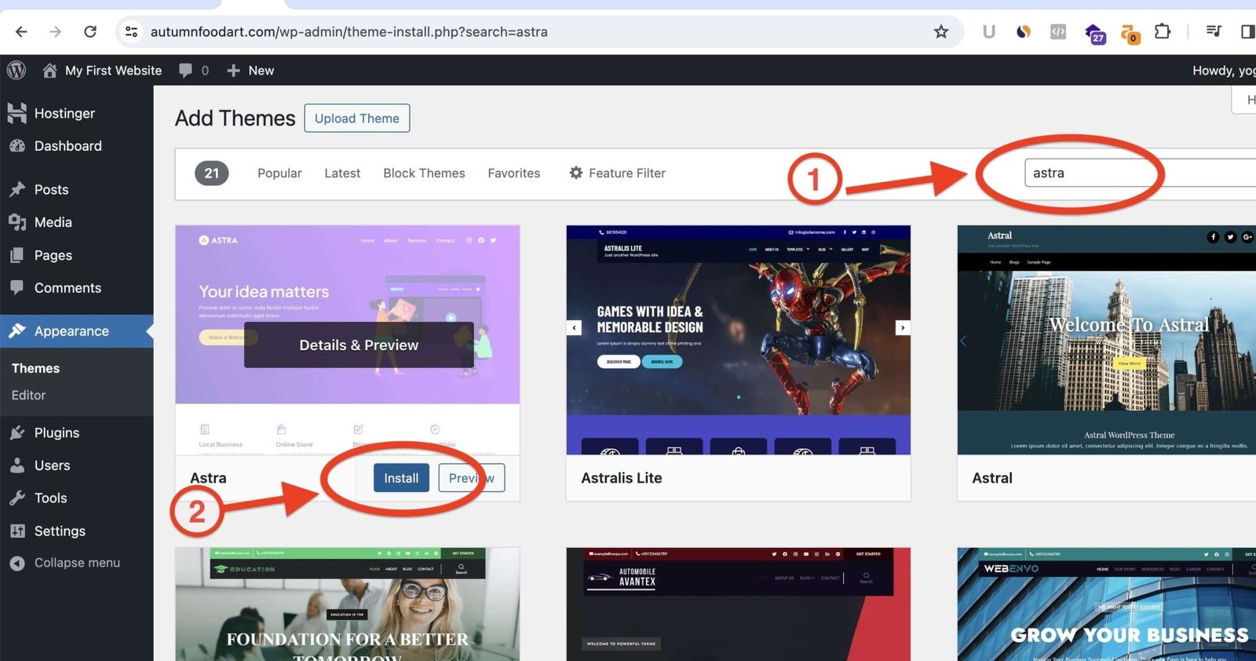Viewport: 1256px width, 661px height.
Task: Open Details & Preview for Astra theme
Action: point(359,345)
